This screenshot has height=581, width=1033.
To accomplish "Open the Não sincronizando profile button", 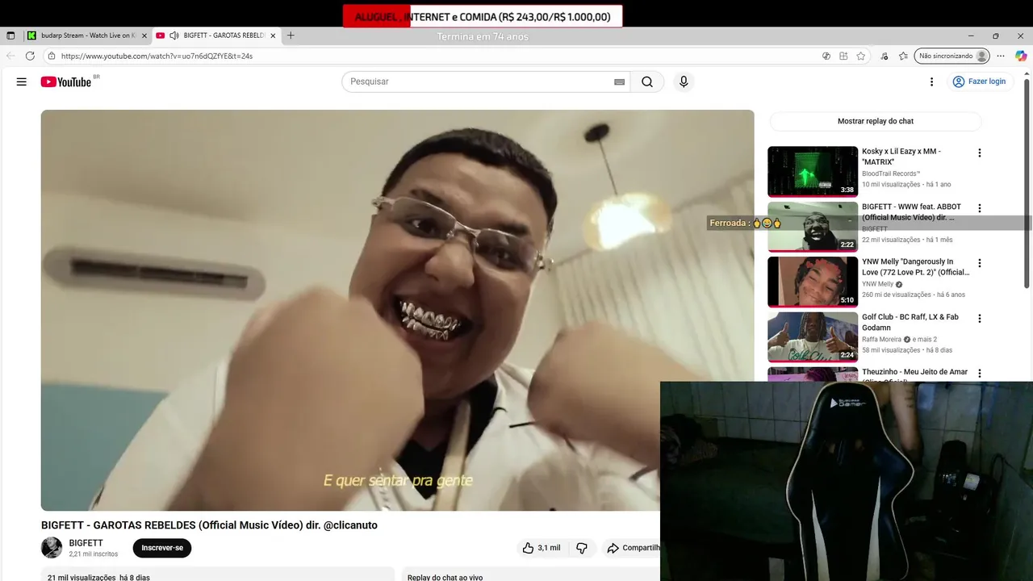I will pos(952,56).
